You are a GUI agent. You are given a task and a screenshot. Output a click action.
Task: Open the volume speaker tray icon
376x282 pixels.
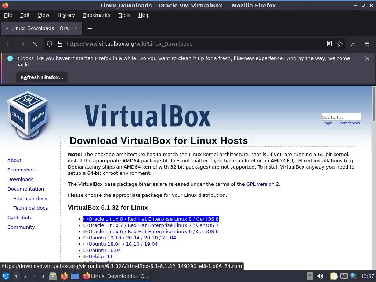coord(320,276)
